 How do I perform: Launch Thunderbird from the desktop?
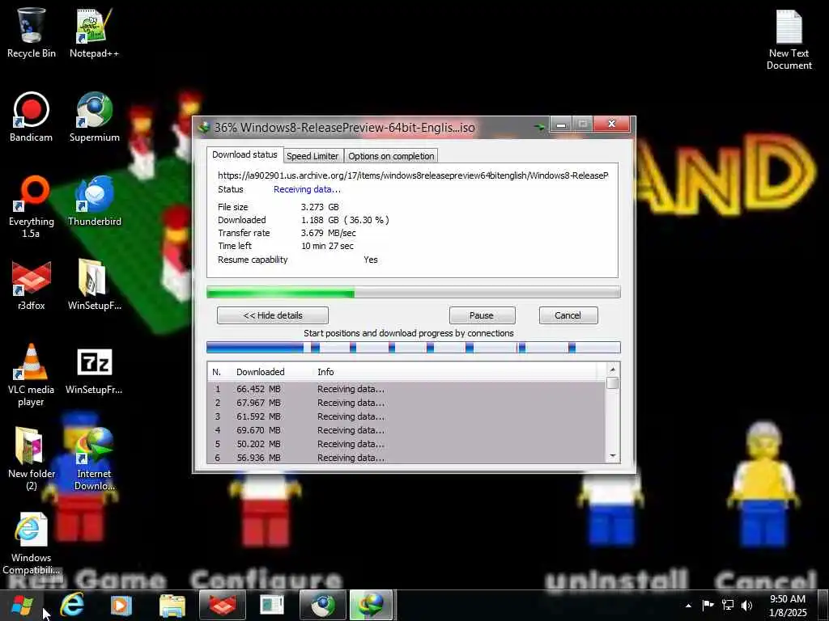94,201
